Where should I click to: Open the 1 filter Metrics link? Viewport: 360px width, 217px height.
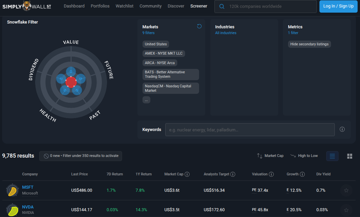coord(293,33)
